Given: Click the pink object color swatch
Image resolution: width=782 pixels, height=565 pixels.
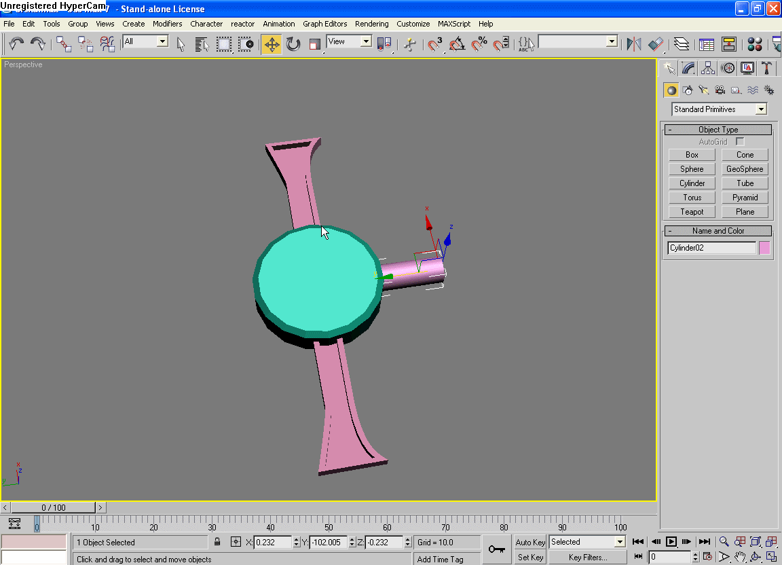Looking at the screenshot, I should (764, 248).
